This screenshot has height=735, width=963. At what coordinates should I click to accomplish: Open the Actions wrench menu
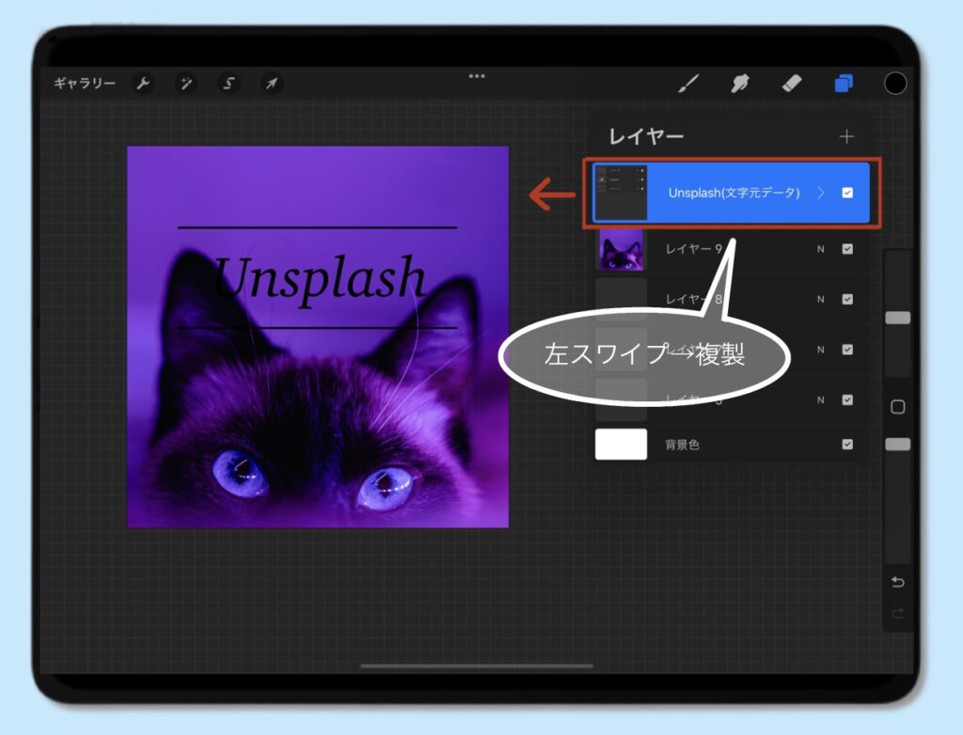143,83
